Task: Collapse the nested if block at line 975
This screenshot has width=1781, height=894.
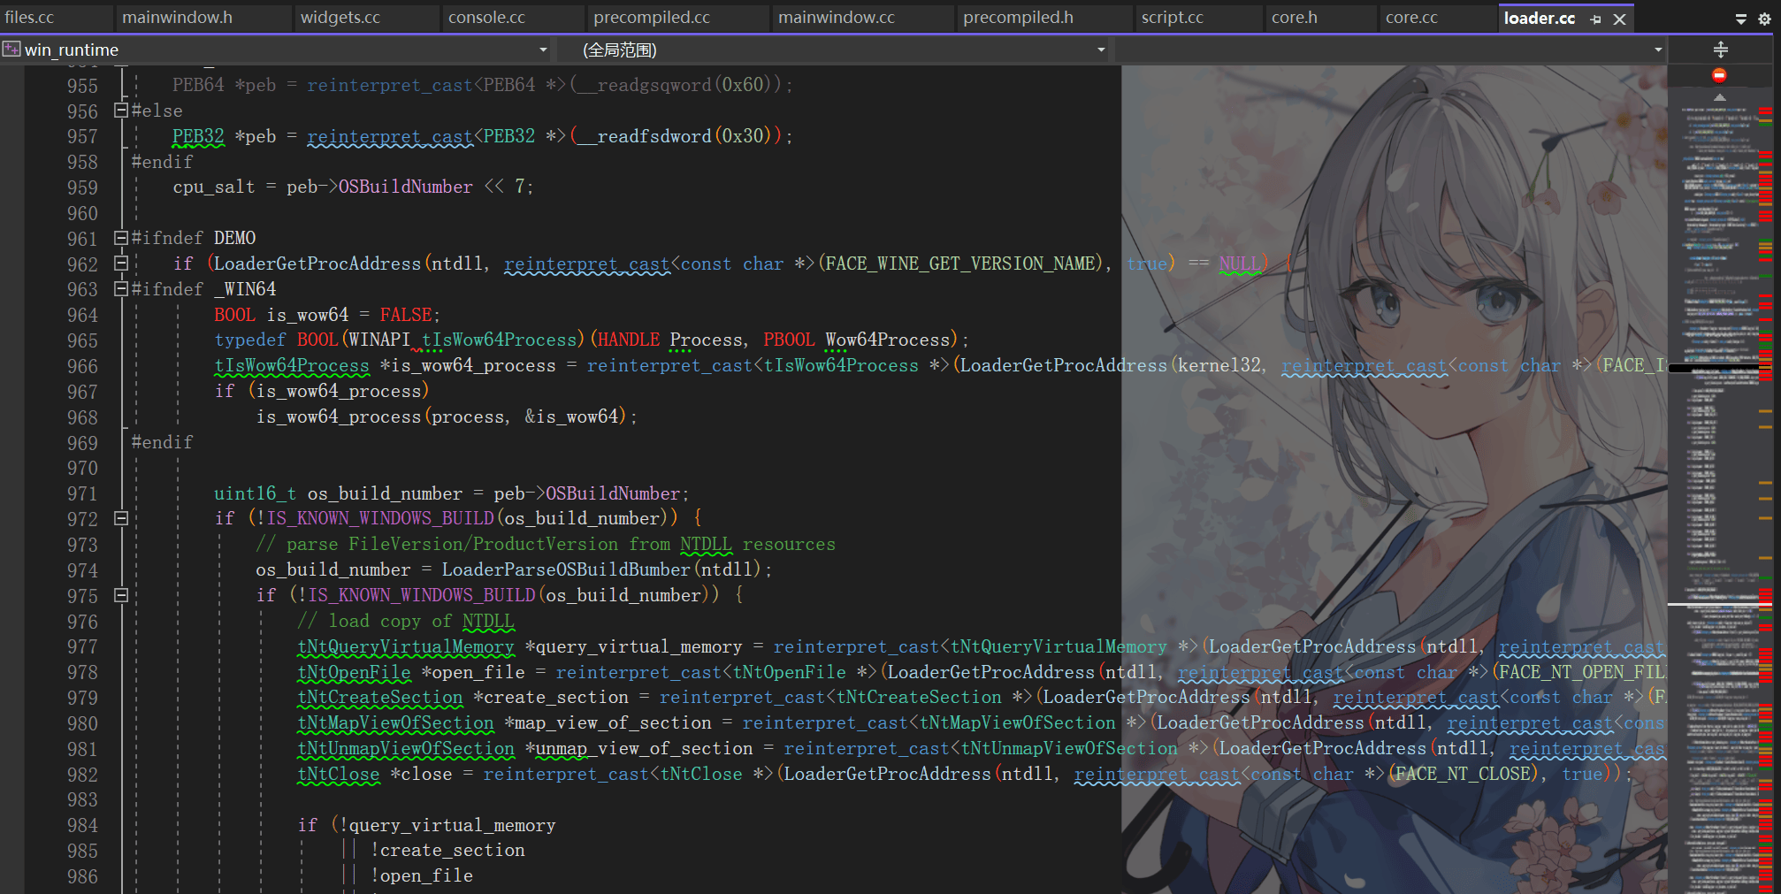Action: [121, 595]
